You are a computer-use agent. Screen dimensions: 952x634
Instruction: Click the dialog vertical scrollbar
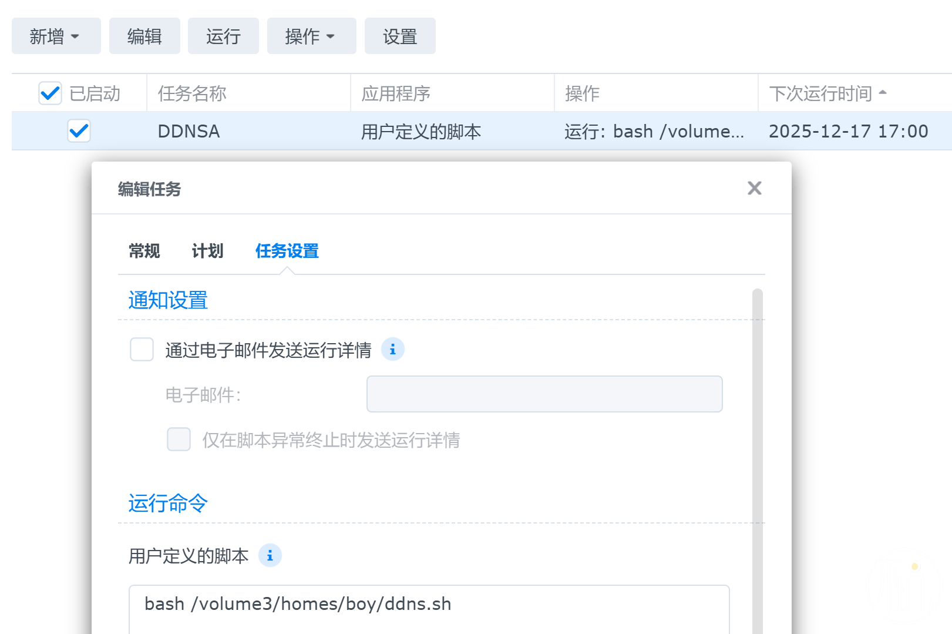coord(757,458)
